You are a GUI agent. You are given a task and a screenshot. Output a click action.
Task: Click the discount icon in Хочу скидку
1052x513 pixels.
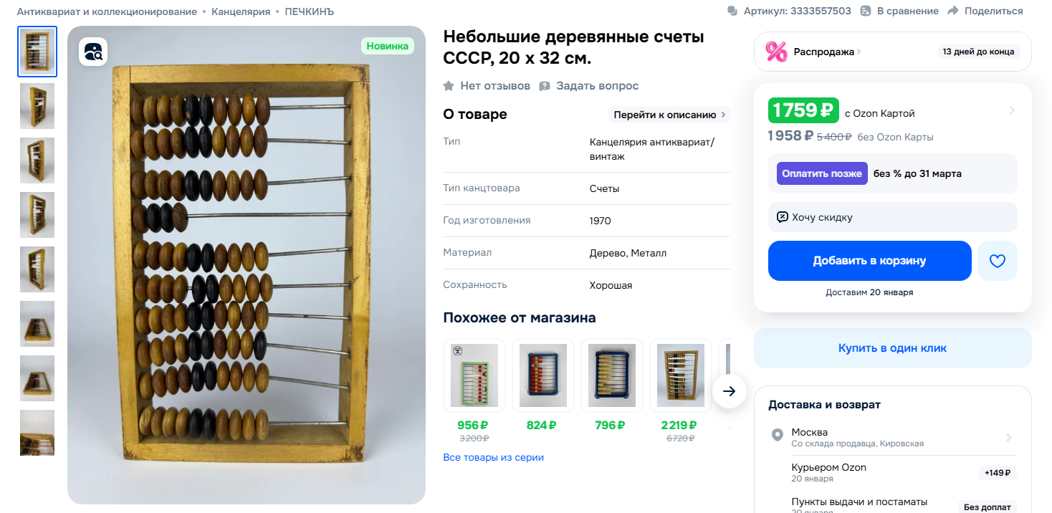point(783,217)
